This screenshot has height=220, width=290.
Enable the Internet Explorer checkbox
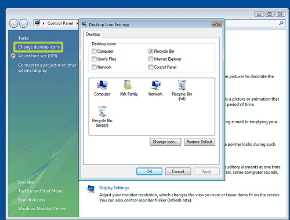(151, 59)
